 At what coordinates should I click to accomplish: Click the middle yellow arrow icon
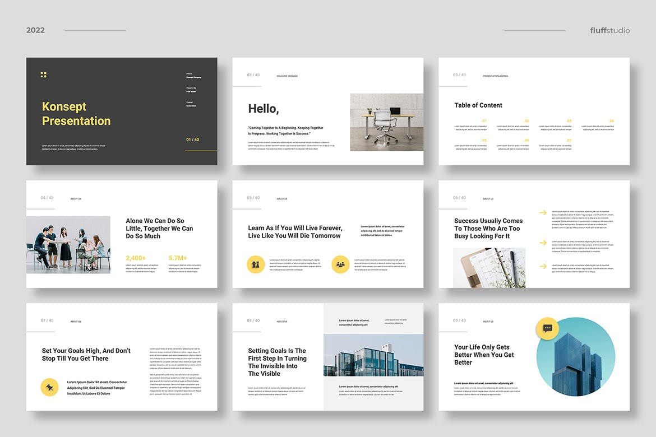(x=543, y=243)
